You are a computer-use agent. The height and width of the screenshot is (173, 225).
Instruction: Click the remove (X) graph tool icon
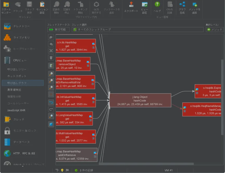(51, 51)
